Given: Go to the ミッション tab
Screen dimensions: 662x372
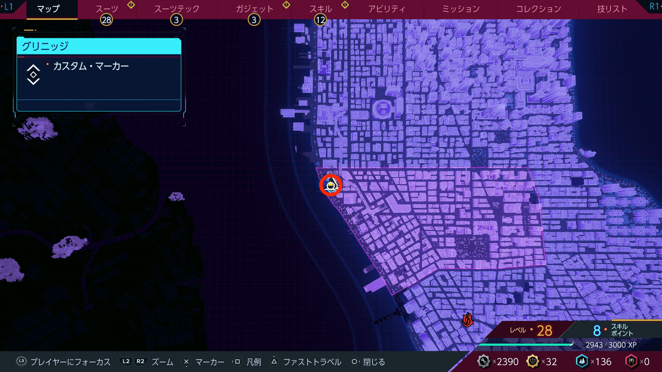Looking at the screenshot, I should 461,9.
